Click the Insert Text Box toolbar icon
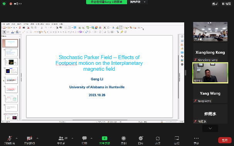234x146 pixels. [x=105, y=28]
